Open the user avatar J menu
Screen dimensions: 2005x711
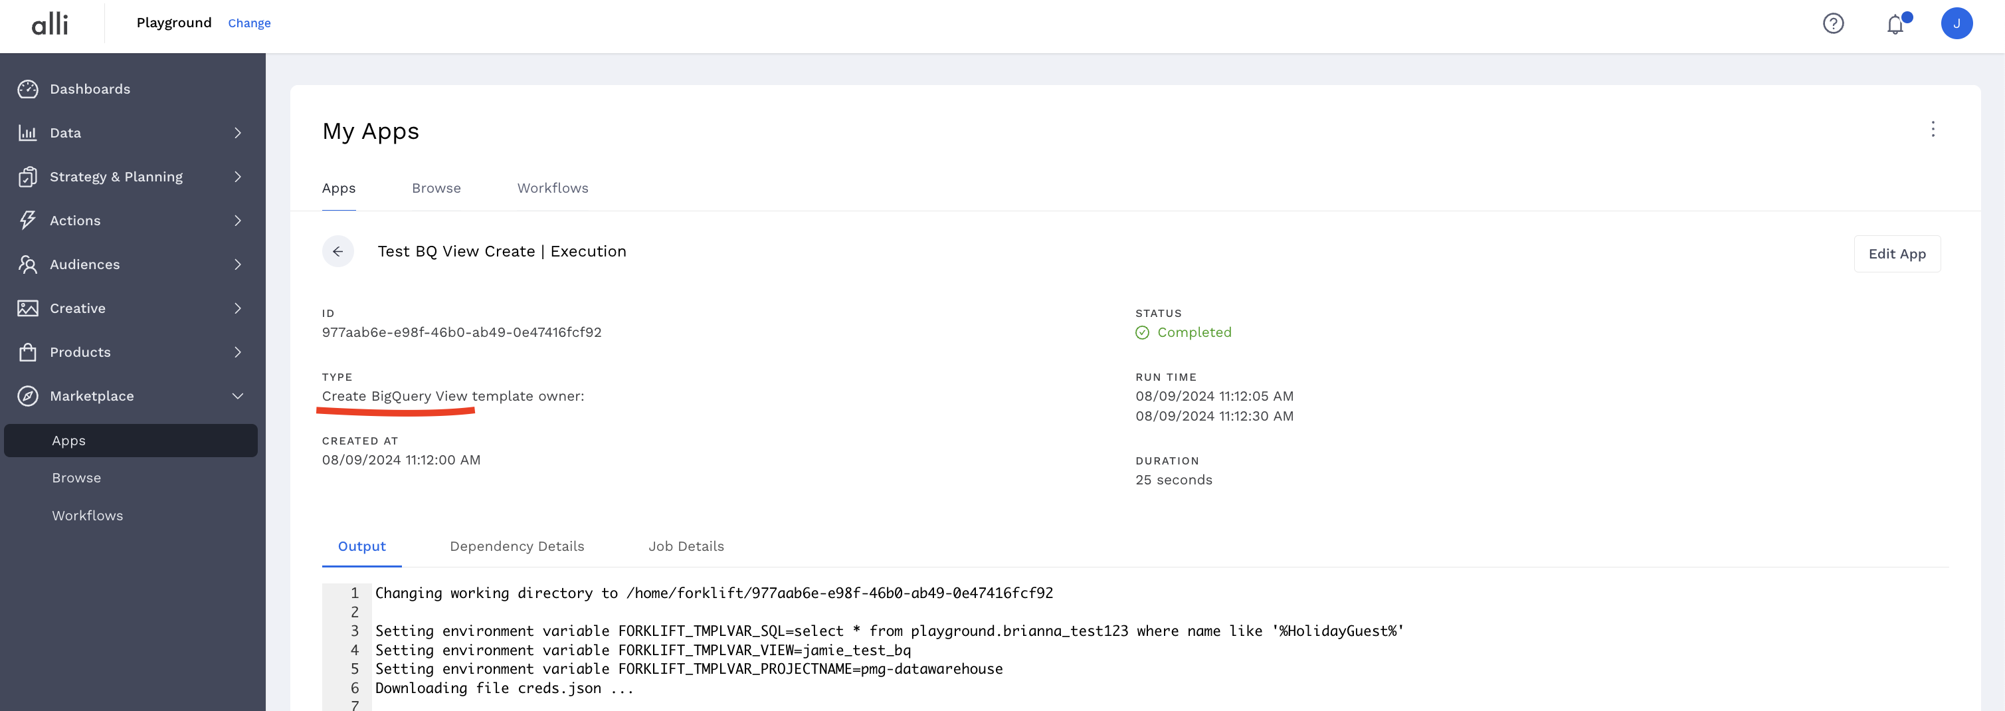[x=1956, y=23]
